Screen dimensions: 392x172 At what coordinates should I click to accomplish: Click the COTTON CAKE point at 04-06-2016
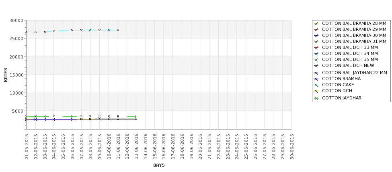click(x=54, y=31)
